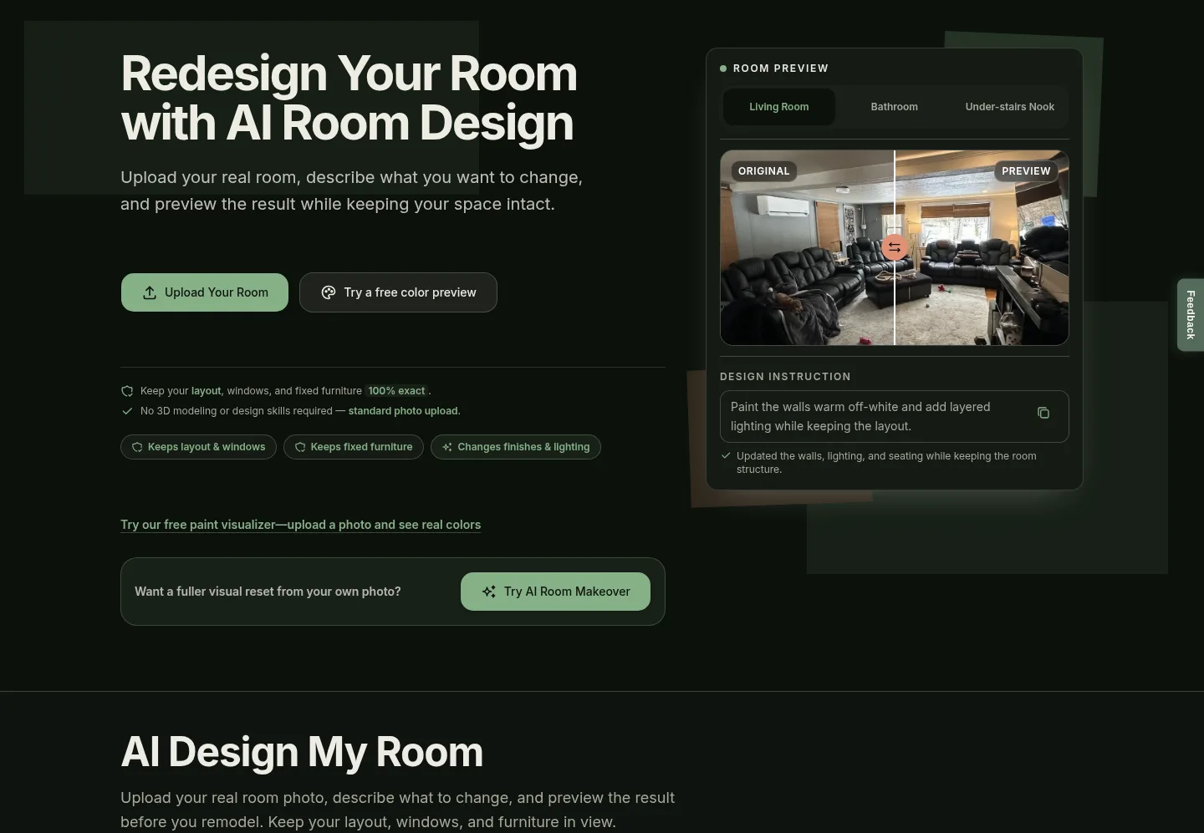This screenshot has width=1204, height=833.
Task: Copy the design instruction with the copy icon
Action: 1043,413
